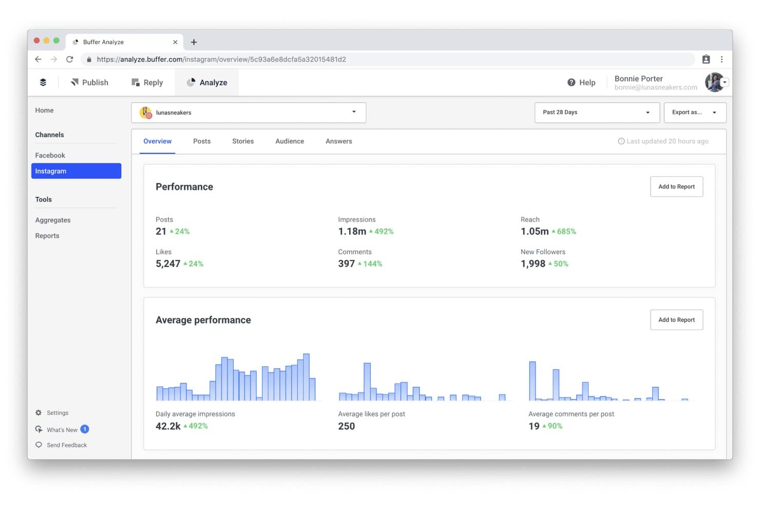
Task: Open the browser three-dot menu
Action: (721, 59)
